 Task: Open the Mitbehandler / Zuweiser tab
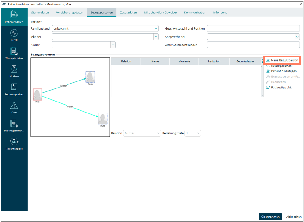pyautogui.click(x=160, y=13)
